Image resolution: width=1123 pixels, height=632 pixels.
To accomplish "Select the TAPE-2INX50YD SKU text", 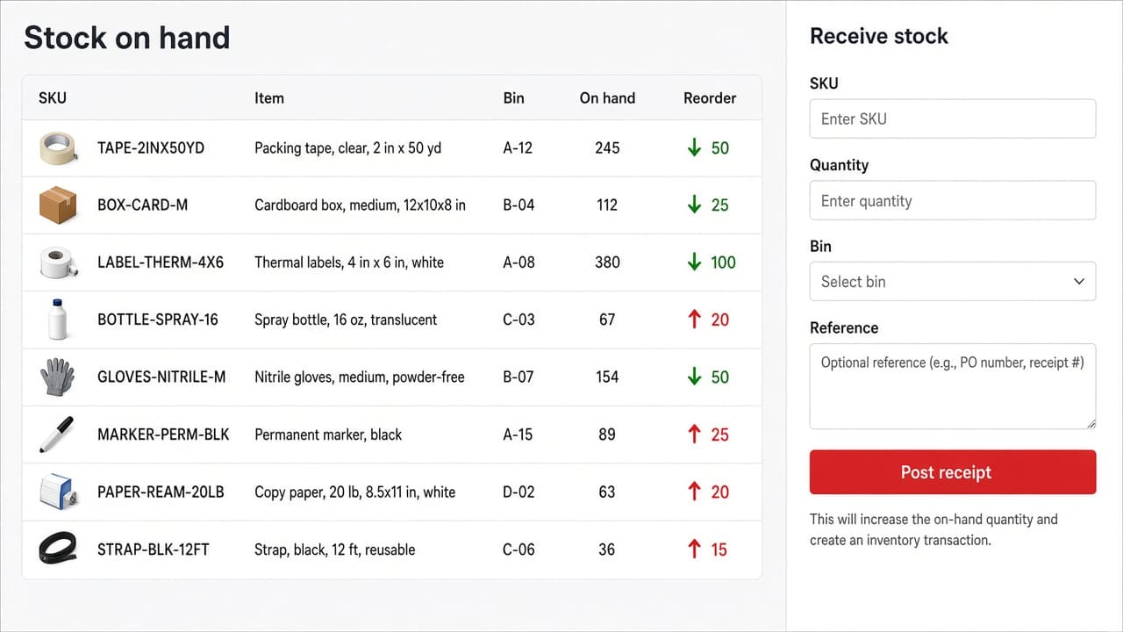I will (151, 148).
